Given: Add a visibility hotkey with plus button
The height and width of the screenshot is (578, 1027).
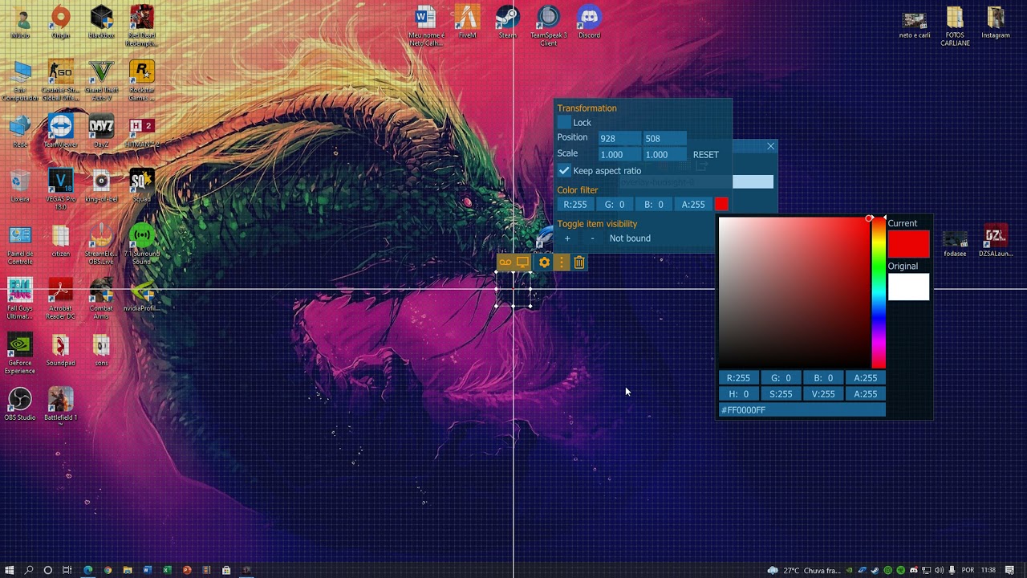Looking at the screenshot, I should (x=567, y=238).
